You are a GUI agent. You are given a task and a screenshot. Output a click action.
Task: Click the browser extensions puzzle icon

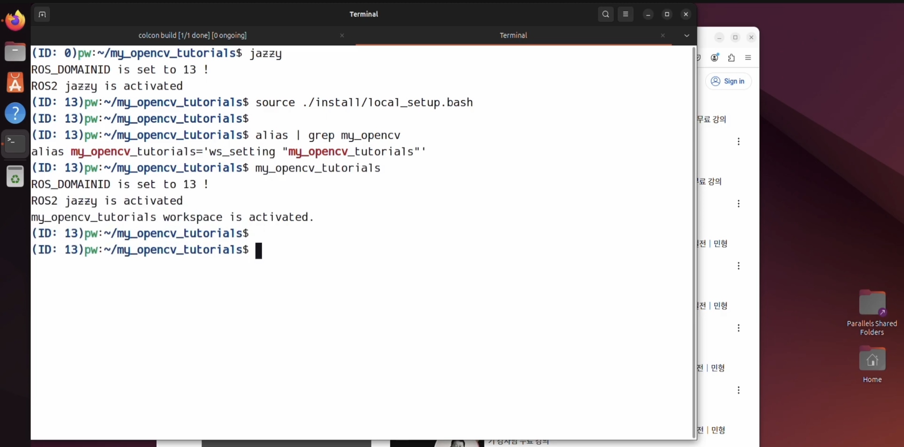[x=731, y=58]
